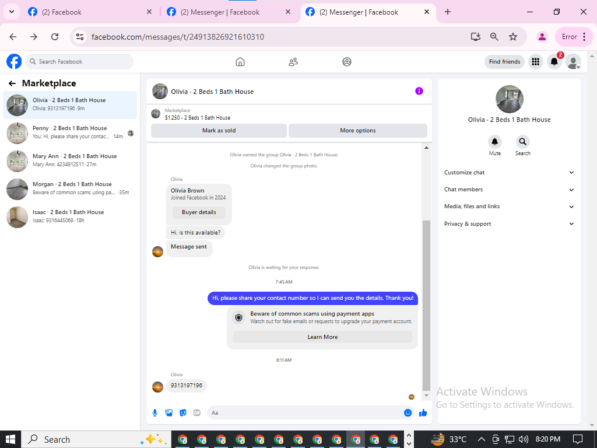This screenshot has width=597, height=448.
Task: Open the emoji picker in message box
Action: (408, 412)
